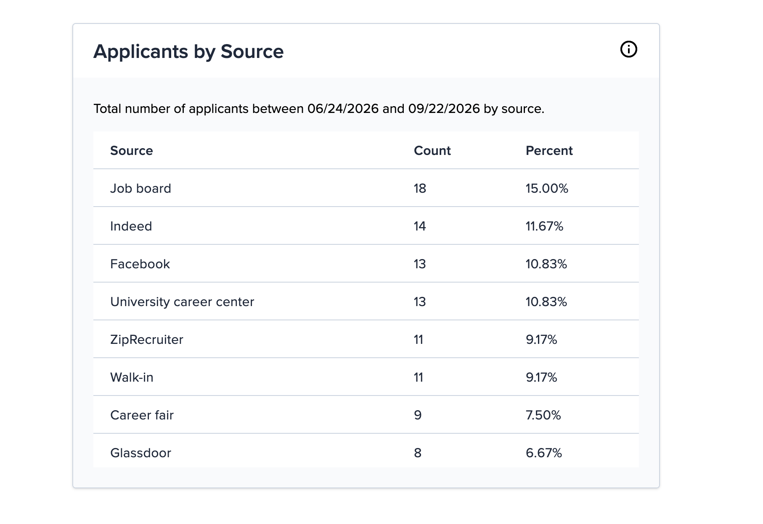Select the Source column header
Viewport: 763px width, 524px height.
(131, 151)
